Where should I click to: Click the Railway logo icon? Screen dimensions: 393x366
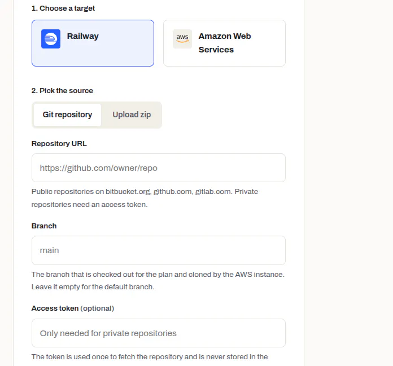(51, 39)
